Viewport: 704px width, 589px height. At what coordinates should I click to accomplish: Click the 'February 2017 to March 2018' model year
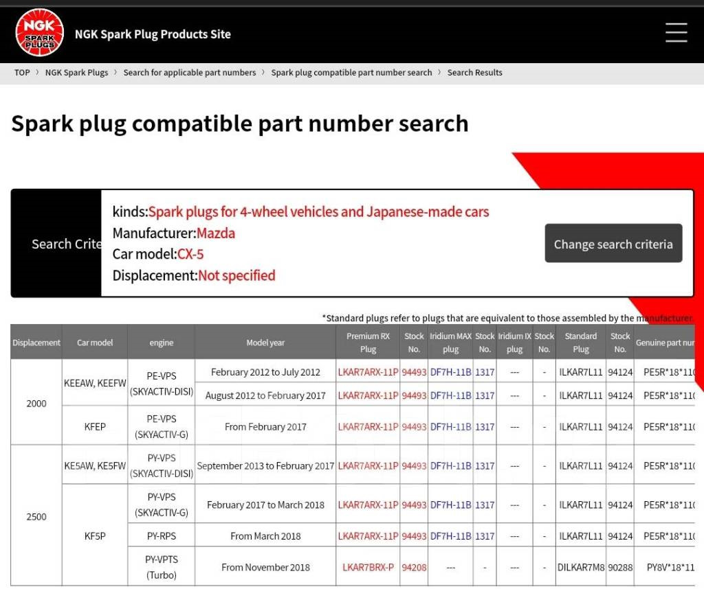click(265, 505)
